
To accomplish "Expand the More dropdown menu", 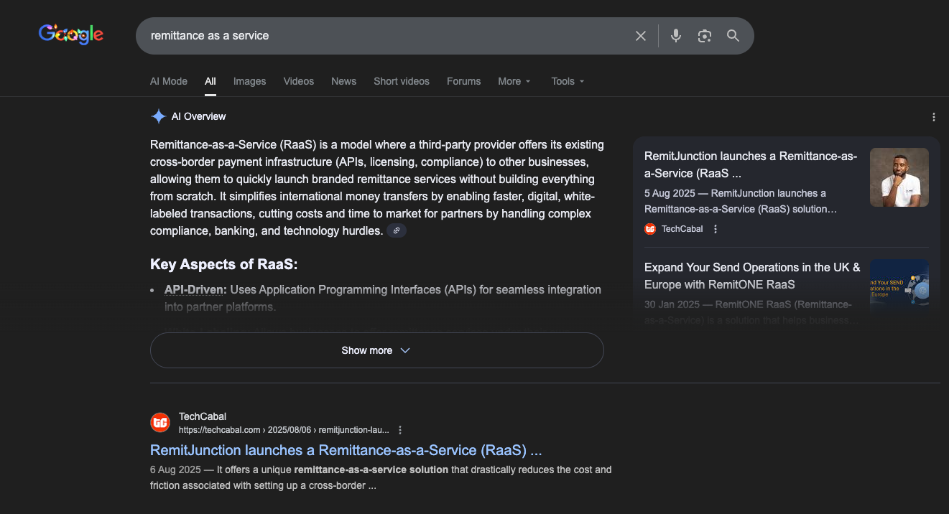I will click(x=514, y=81).
